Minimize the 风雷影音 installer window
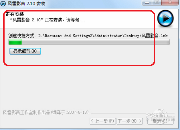Screen dimensions: 180x130 click(x=147, y=2)
